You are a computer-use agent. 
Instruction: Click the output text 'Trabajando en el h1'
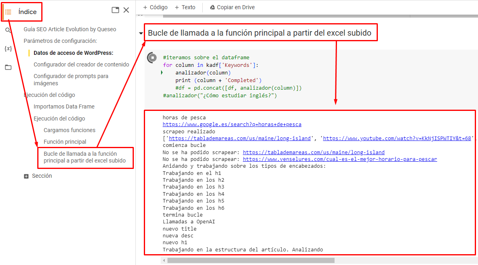click(192, 173)
